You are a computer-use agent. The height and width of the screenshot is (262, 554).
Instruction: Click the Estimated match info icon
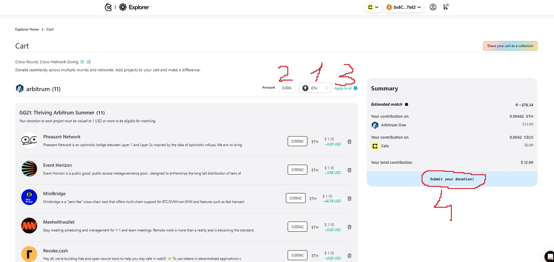point(406,104)
